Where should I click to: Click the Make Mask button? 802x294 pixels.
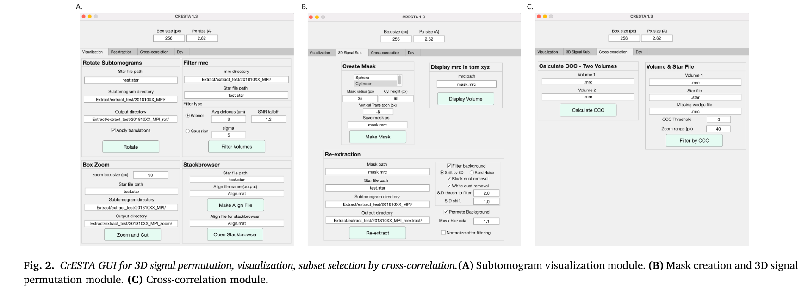378,137
